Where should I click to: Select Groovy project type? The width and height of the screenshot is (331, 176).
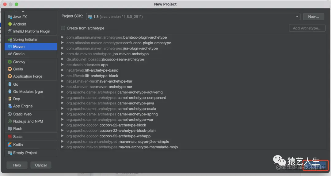(31, 62)
